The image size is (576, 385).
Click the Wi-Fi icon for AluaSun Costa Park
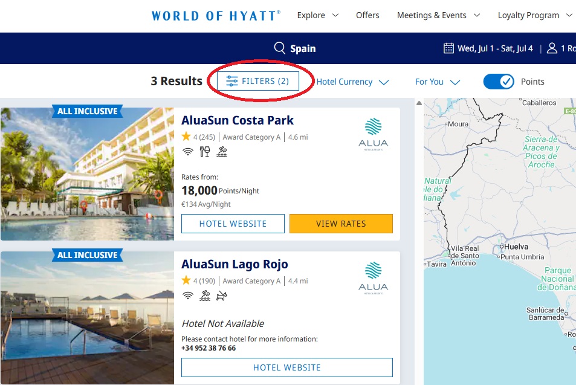point(188,151)
